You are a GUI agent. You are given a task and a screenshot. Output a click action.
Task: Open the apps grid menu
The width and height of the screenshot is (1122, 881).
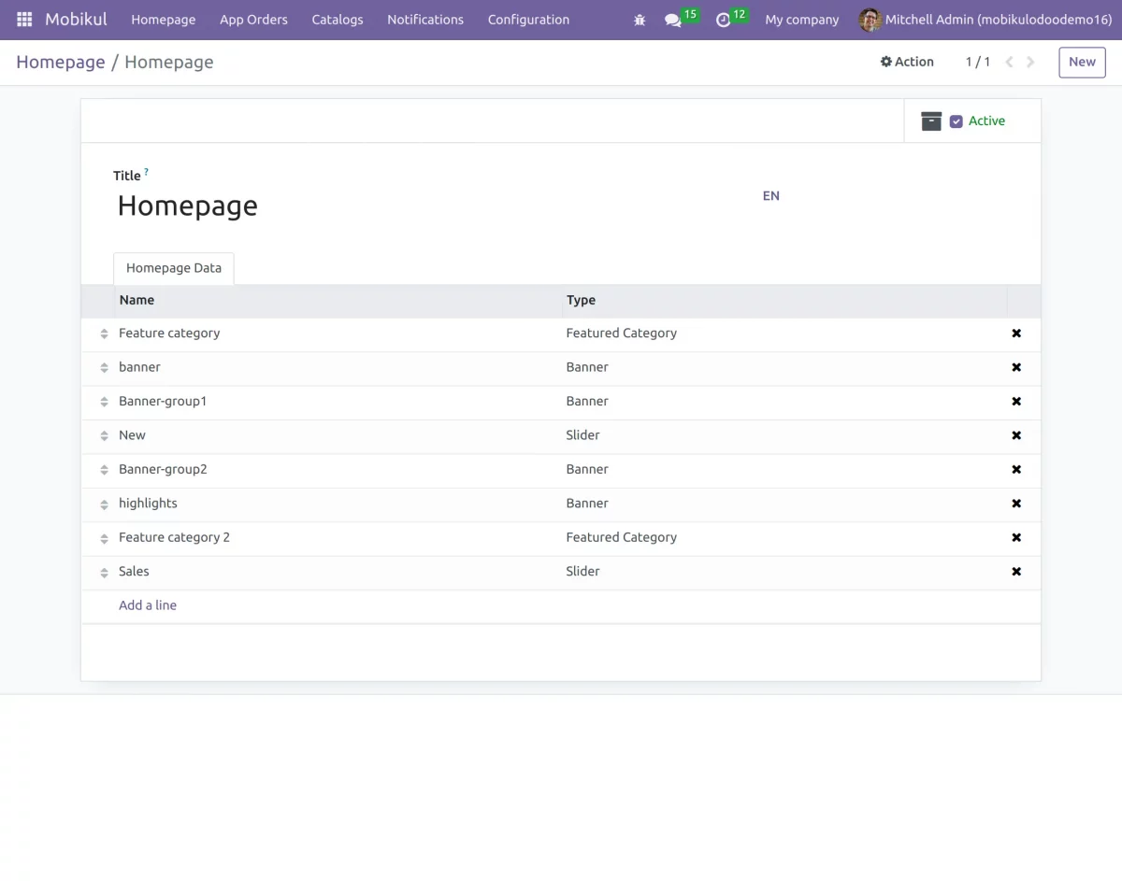[23, 19]
